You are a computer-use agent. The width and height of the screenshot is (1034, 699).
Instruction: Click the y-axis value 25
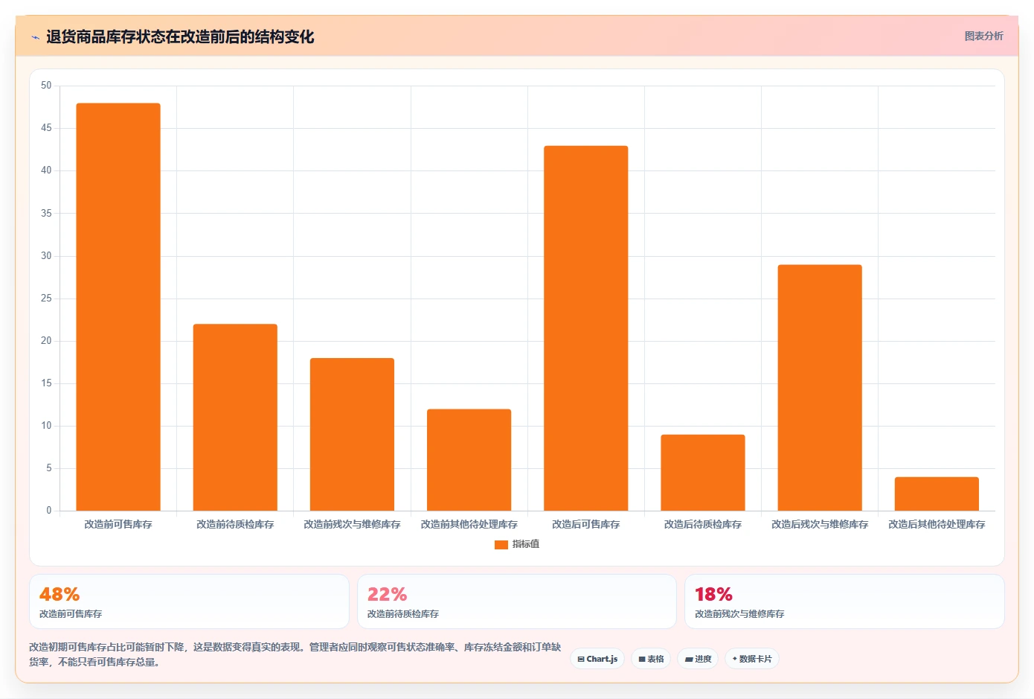coord(46,298)
